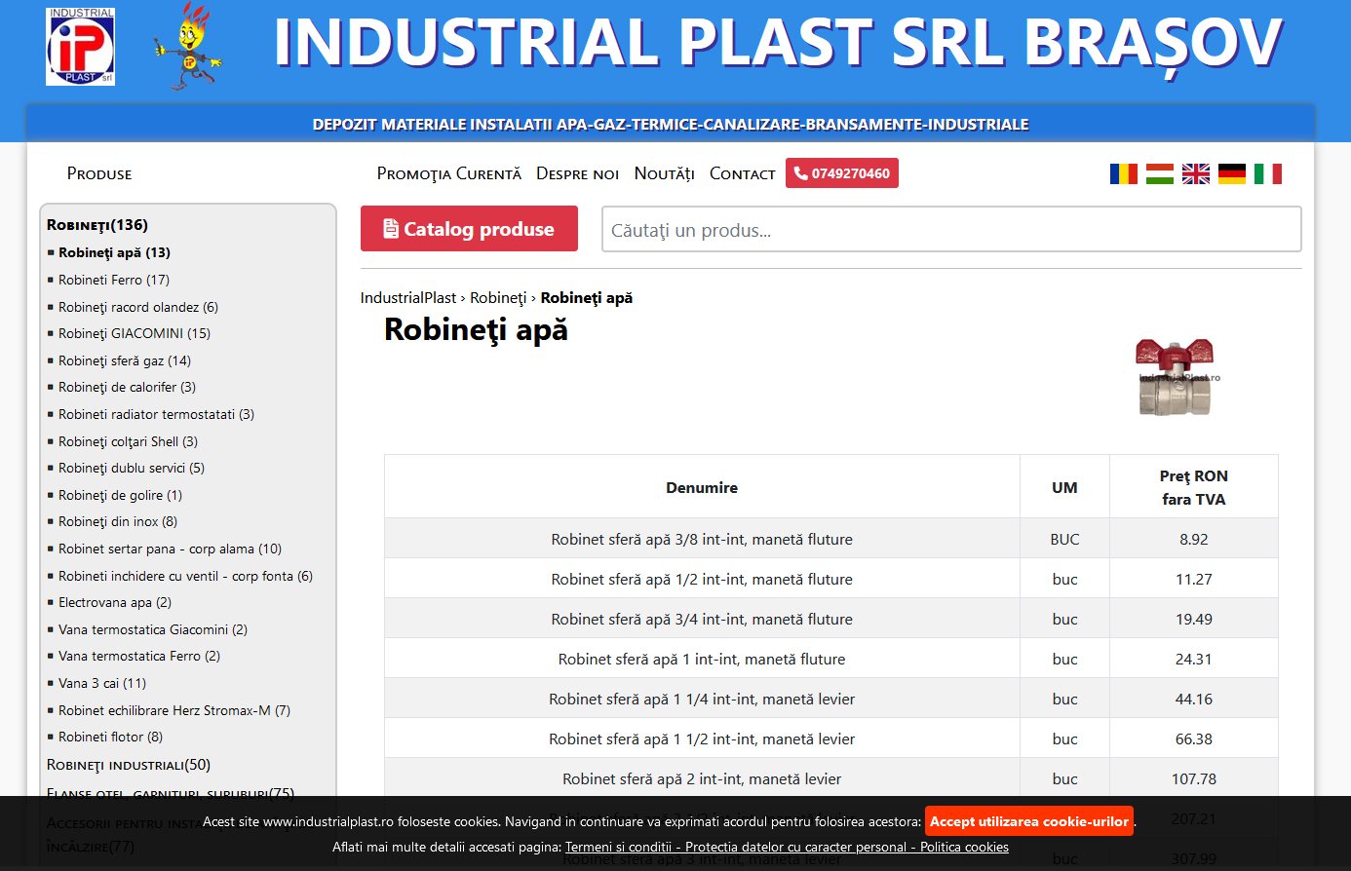This screenshot has width=1351, height=871.
Task: Select Vana 3 cai (11)
Action: (x=102, y=683)
